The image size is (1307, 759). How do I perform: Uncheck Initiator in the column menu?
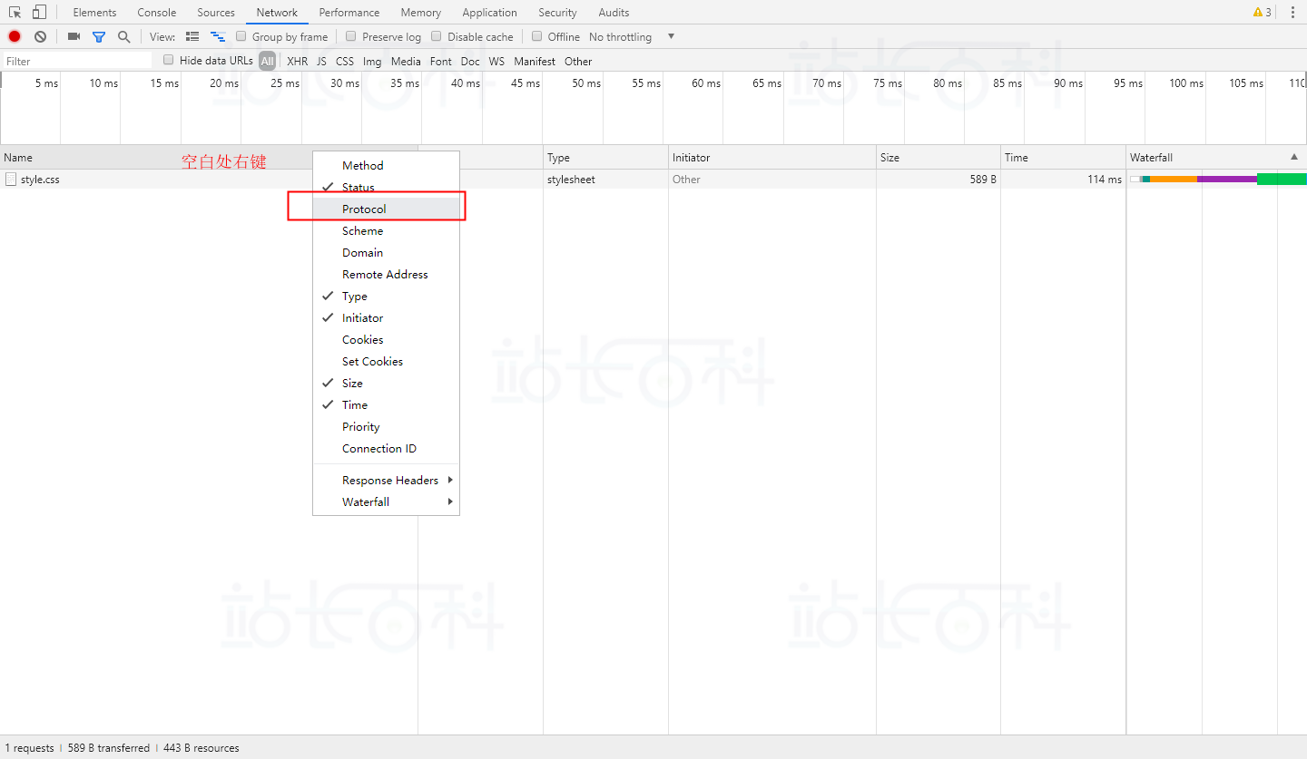386,318
